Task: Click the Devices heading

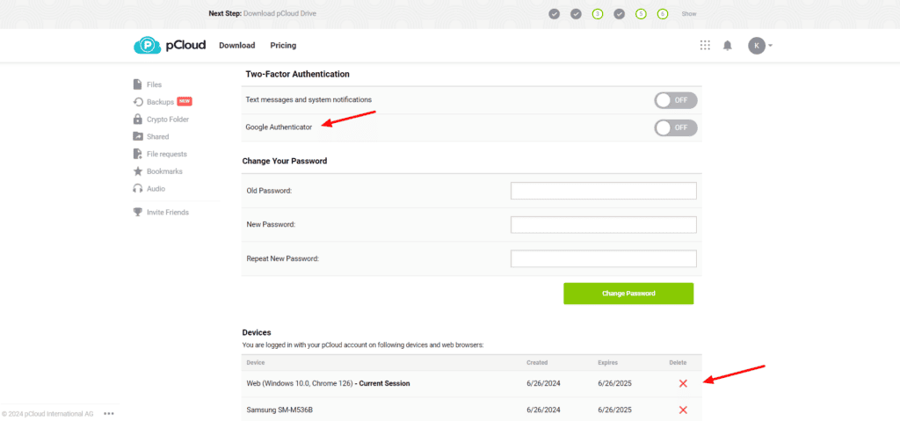Action: (x=257, y=332)
